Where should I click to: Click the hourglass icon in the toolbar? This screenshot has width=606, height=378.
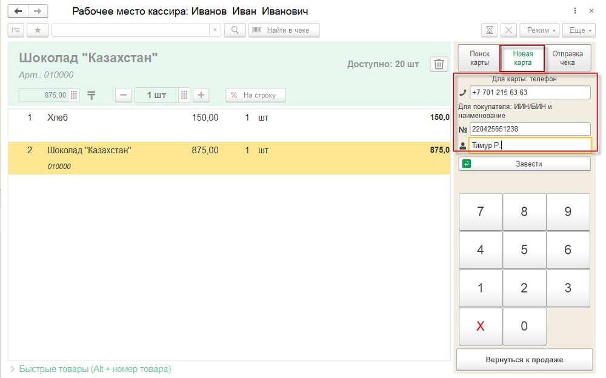click(x=490, y=30)
